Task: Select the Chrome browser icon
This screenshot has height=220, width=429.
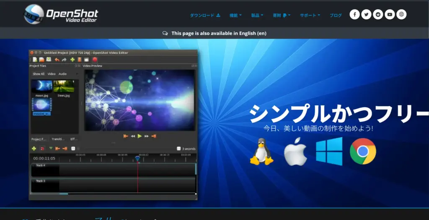Action: [363, 151]
